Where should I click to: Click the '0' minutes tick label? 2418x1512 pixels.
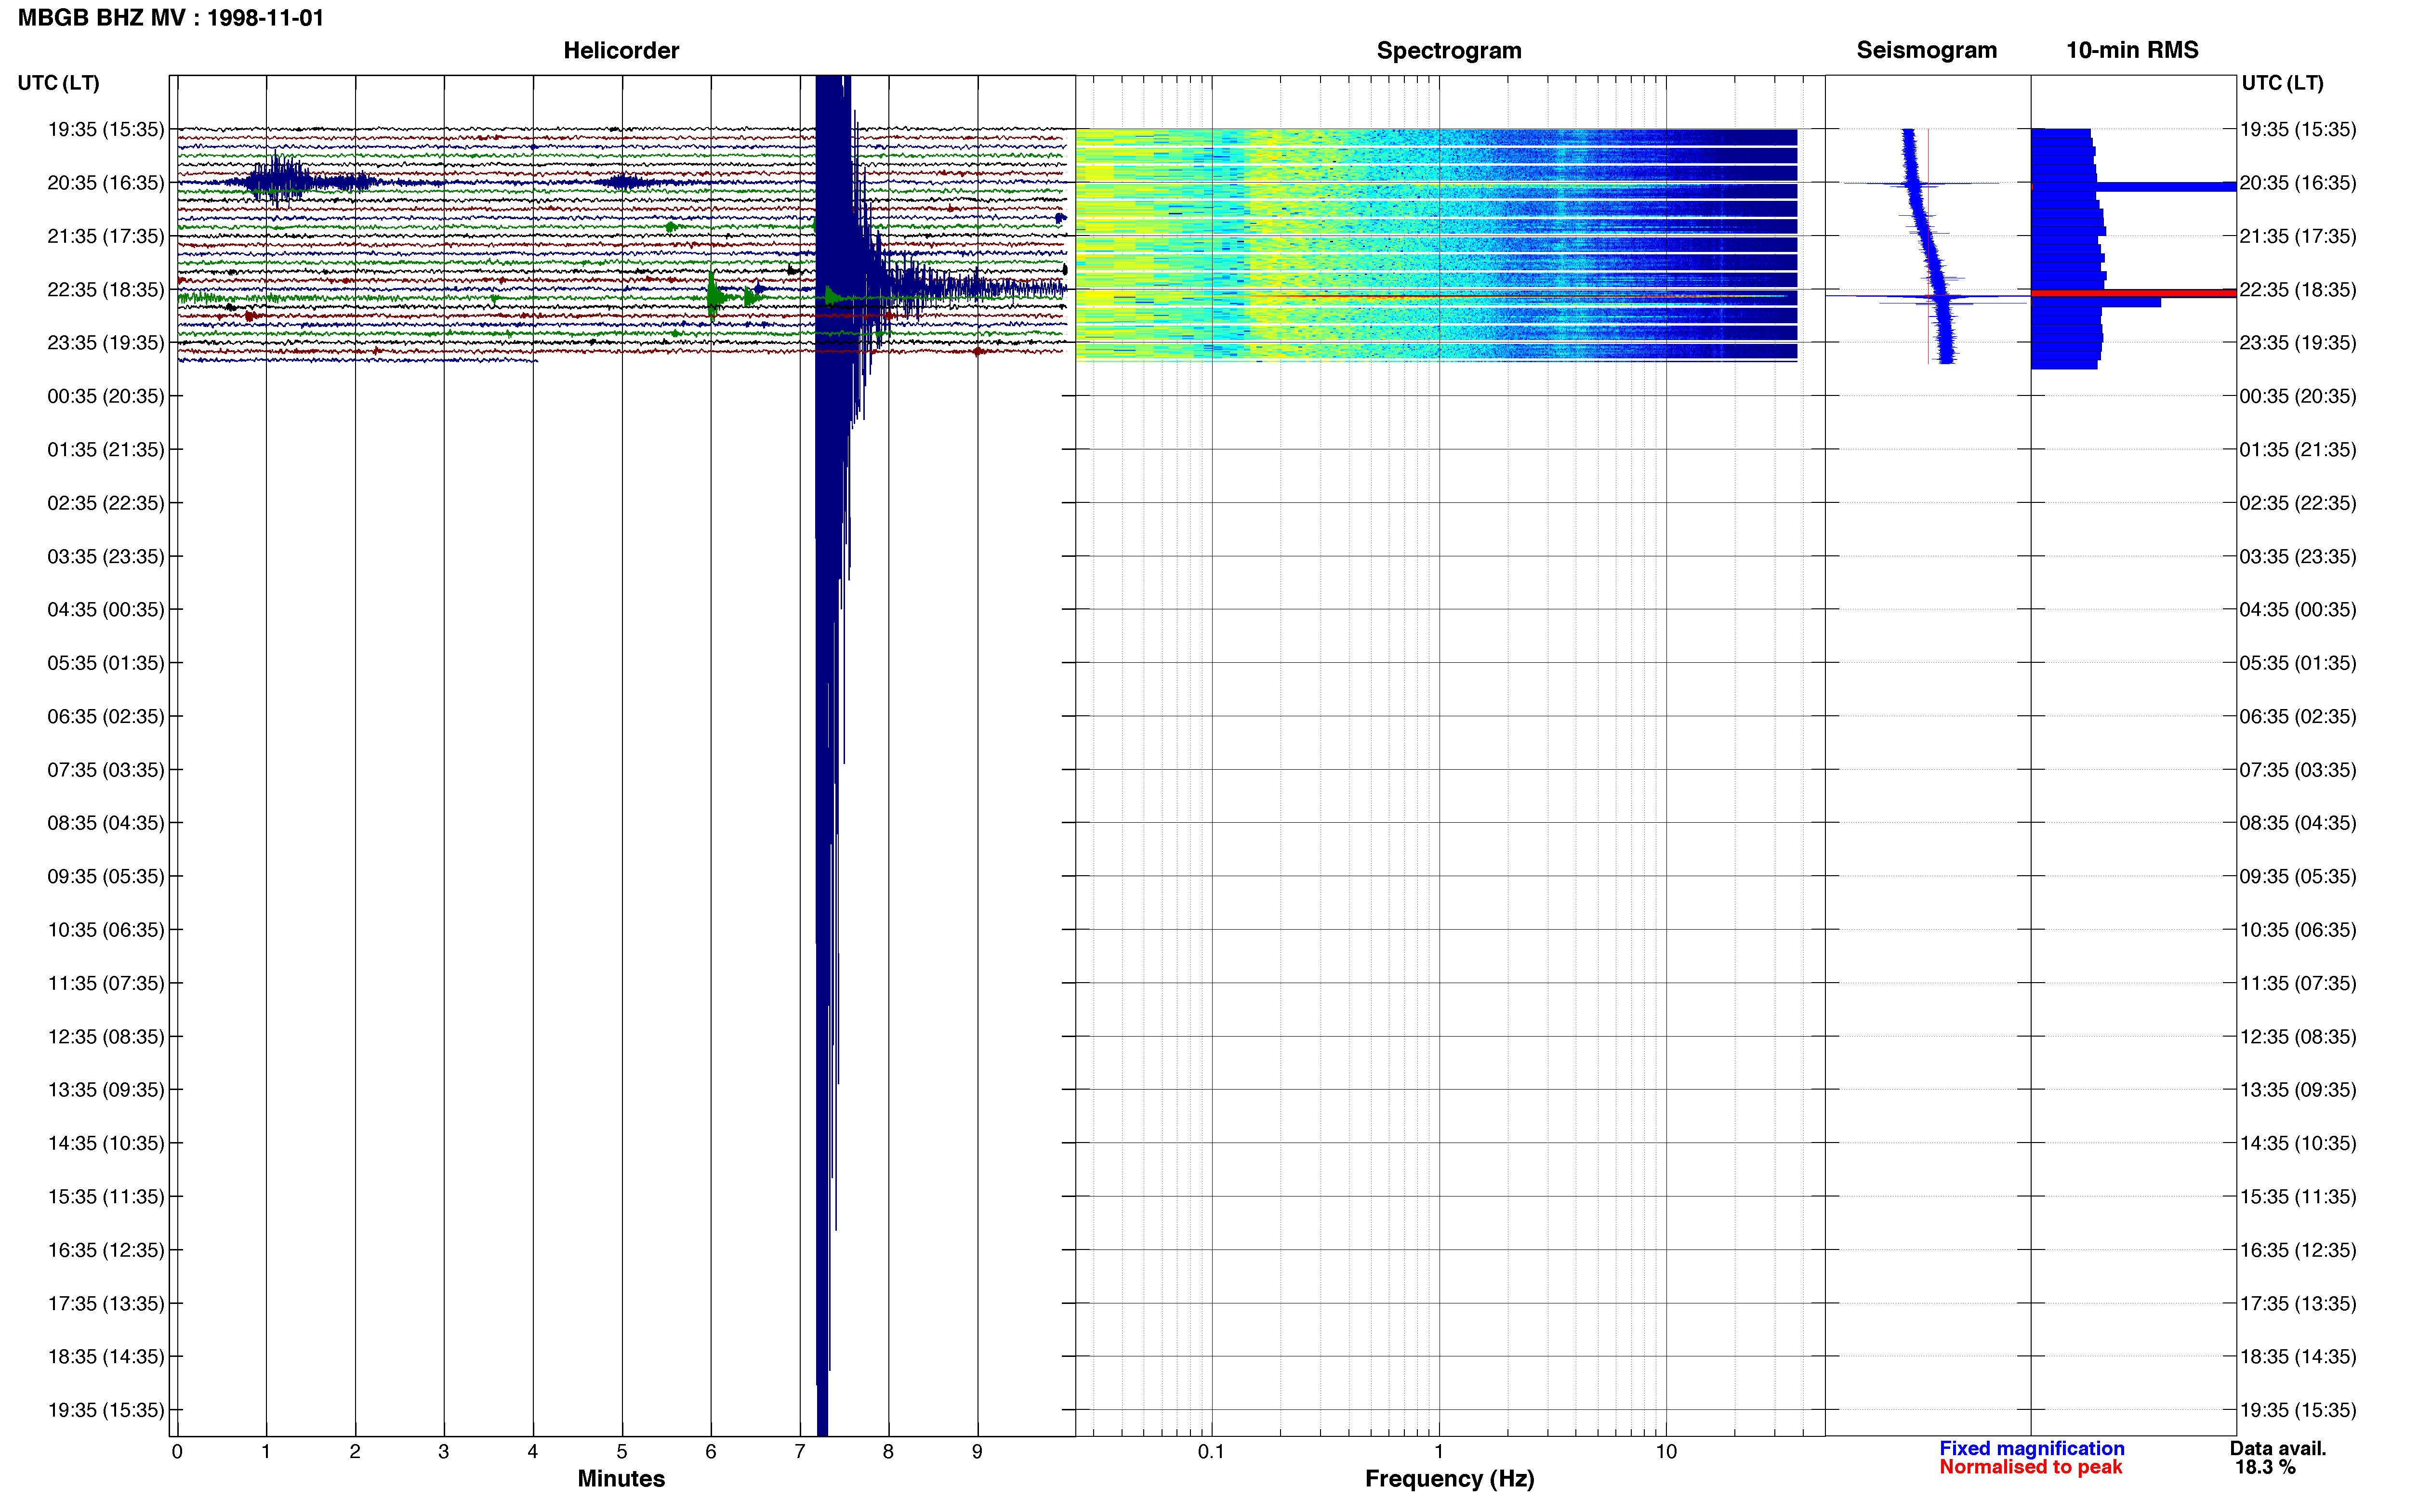click(x=177, y=1452)
